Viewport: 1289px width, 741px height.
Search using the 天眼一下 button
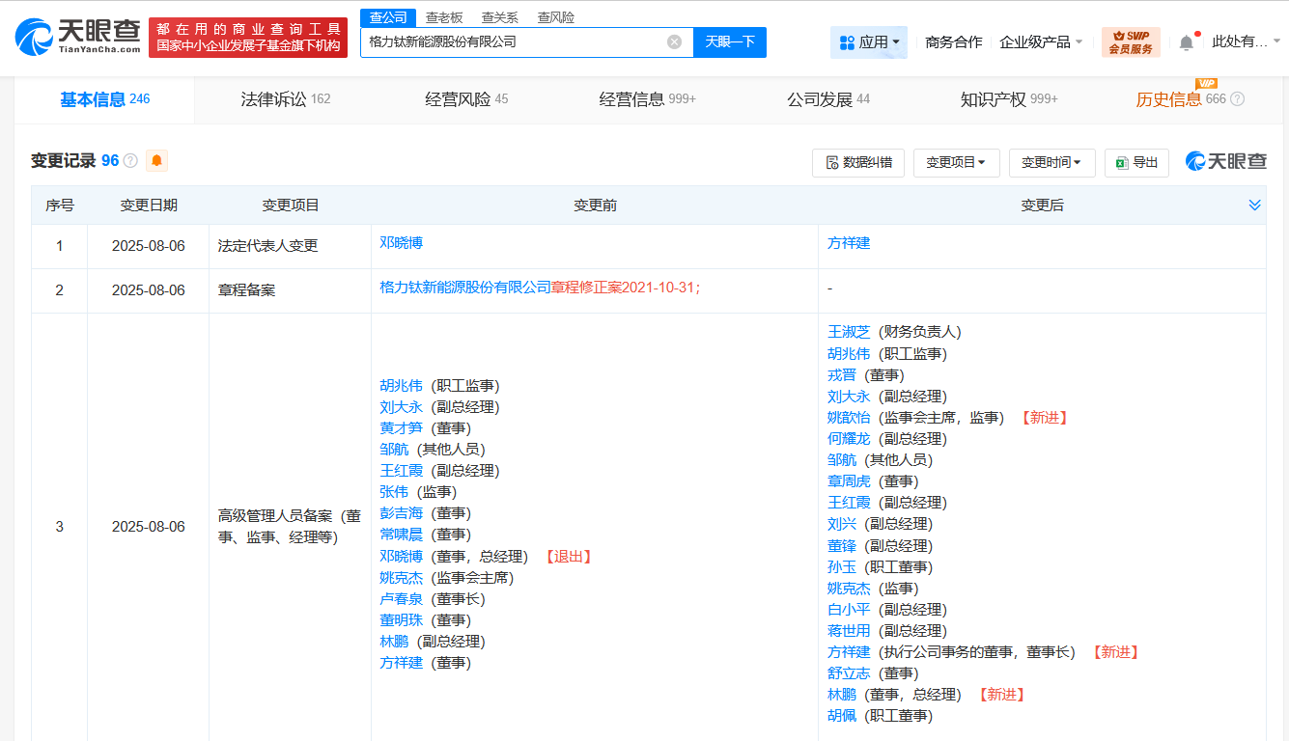(x=729, y=41)
